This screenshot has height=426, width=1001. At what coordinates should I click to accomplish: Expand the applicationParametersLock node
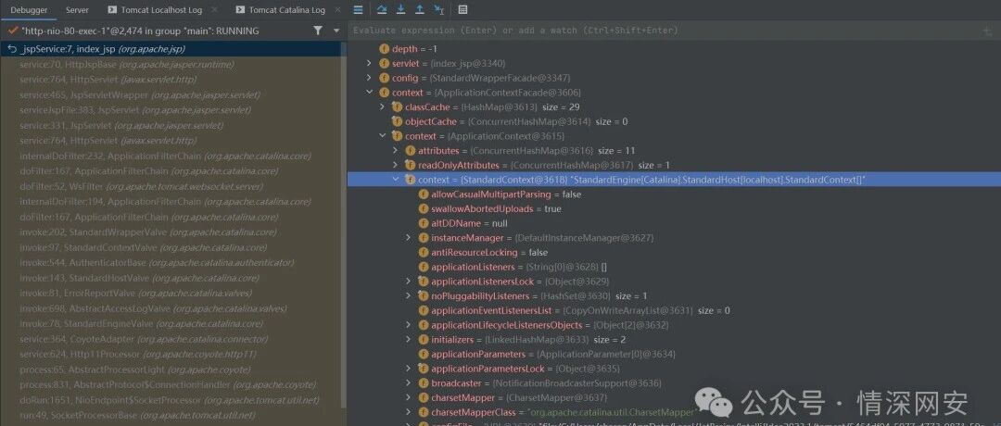pos(409,369)
